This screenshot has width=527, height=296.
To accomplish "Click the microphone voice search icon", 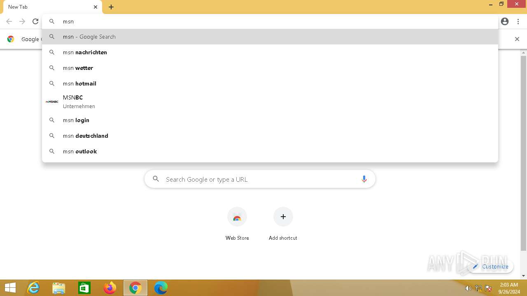I will click(x=364, y=179).
